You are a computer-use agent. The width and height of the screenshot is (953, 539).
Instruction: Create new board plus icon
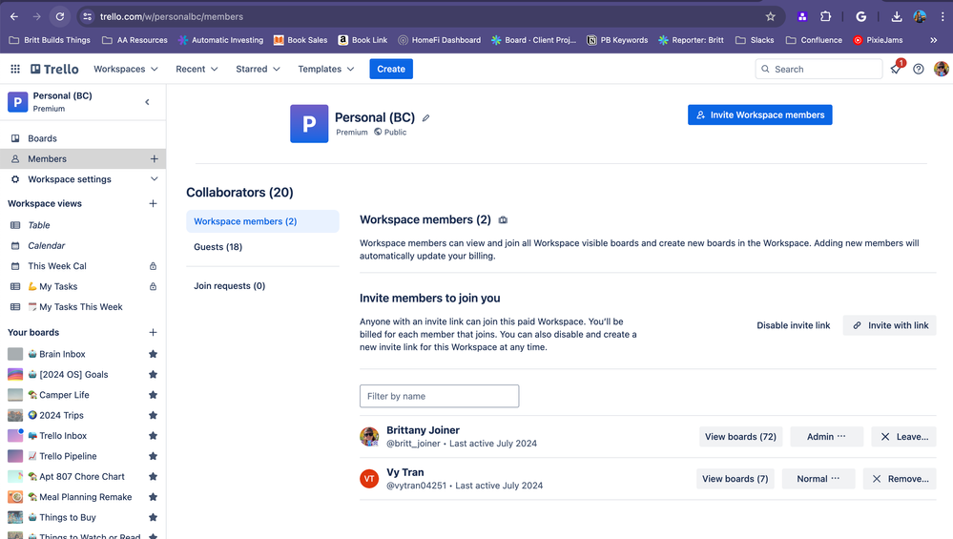[154, 332]
